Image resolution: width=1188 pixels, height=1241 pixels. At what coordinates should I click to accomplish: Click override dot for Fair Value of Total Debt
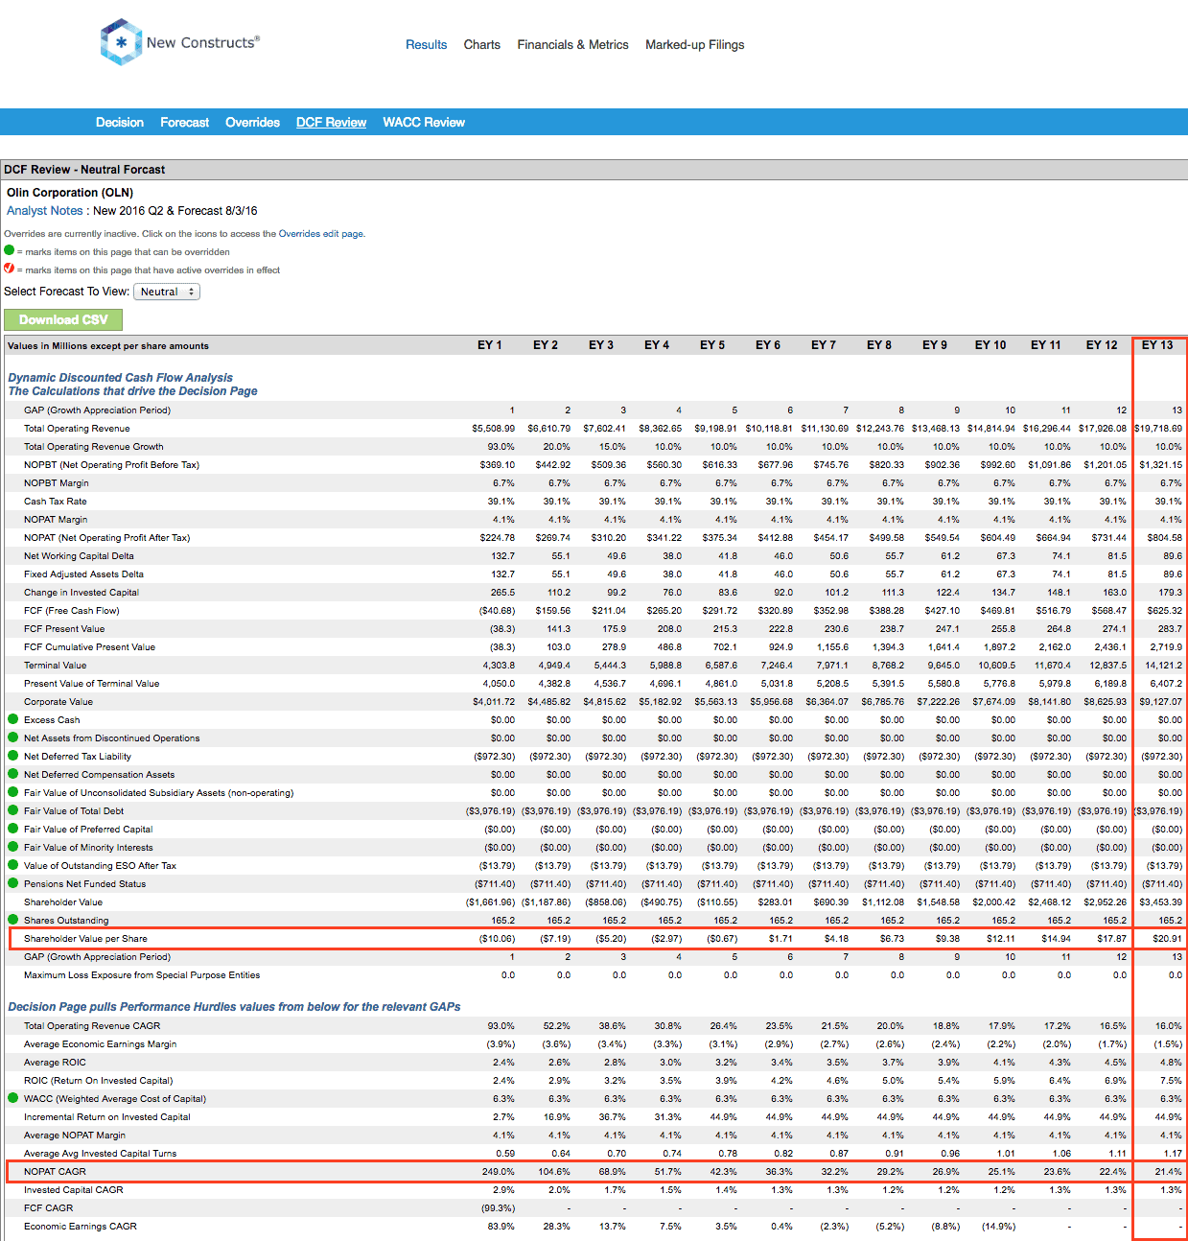pos(13,810)
